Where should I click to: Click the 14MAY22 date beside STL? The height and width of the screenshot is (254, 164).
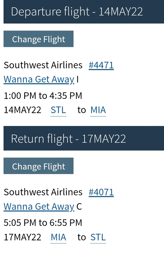point(22,110)
